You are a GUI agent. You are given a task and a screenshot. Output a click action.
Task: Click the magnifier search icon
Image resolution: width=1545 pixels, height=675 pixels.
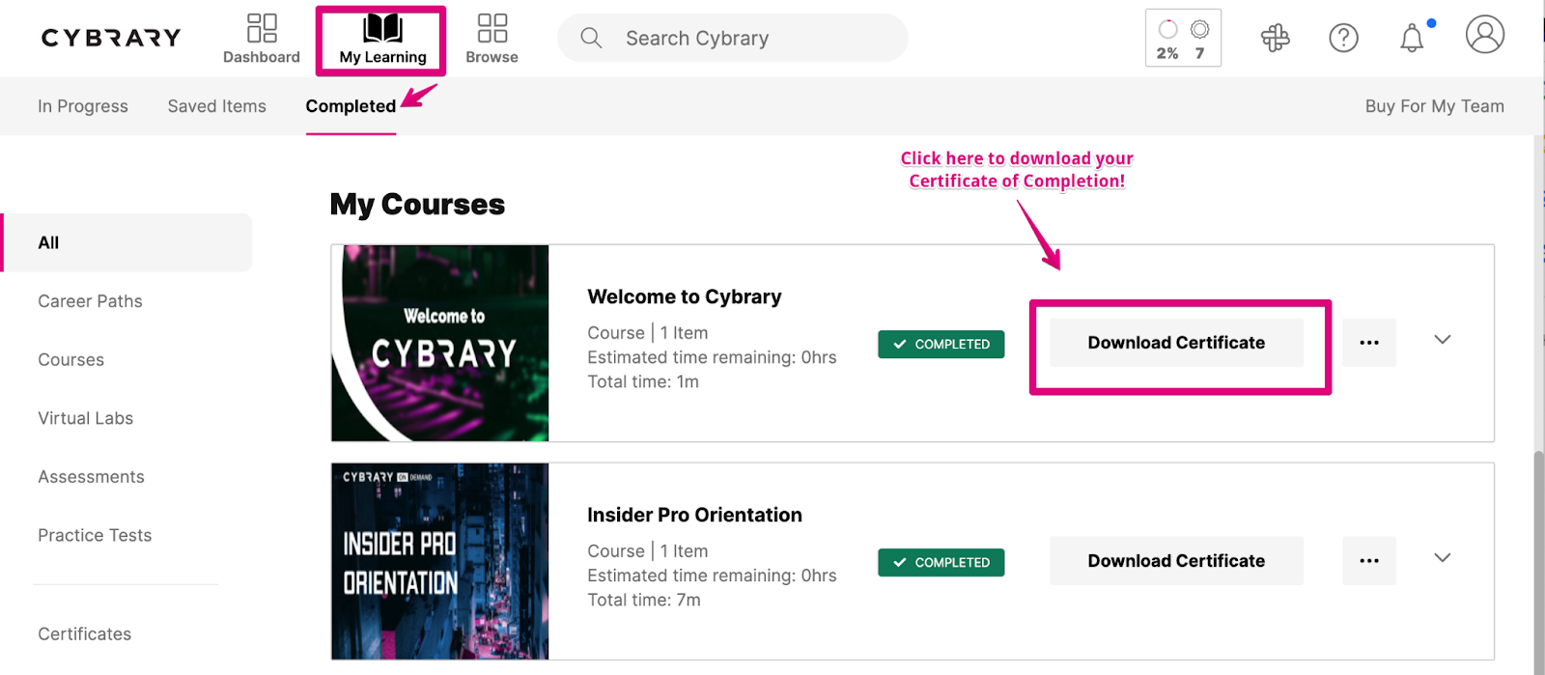(591, 38)
